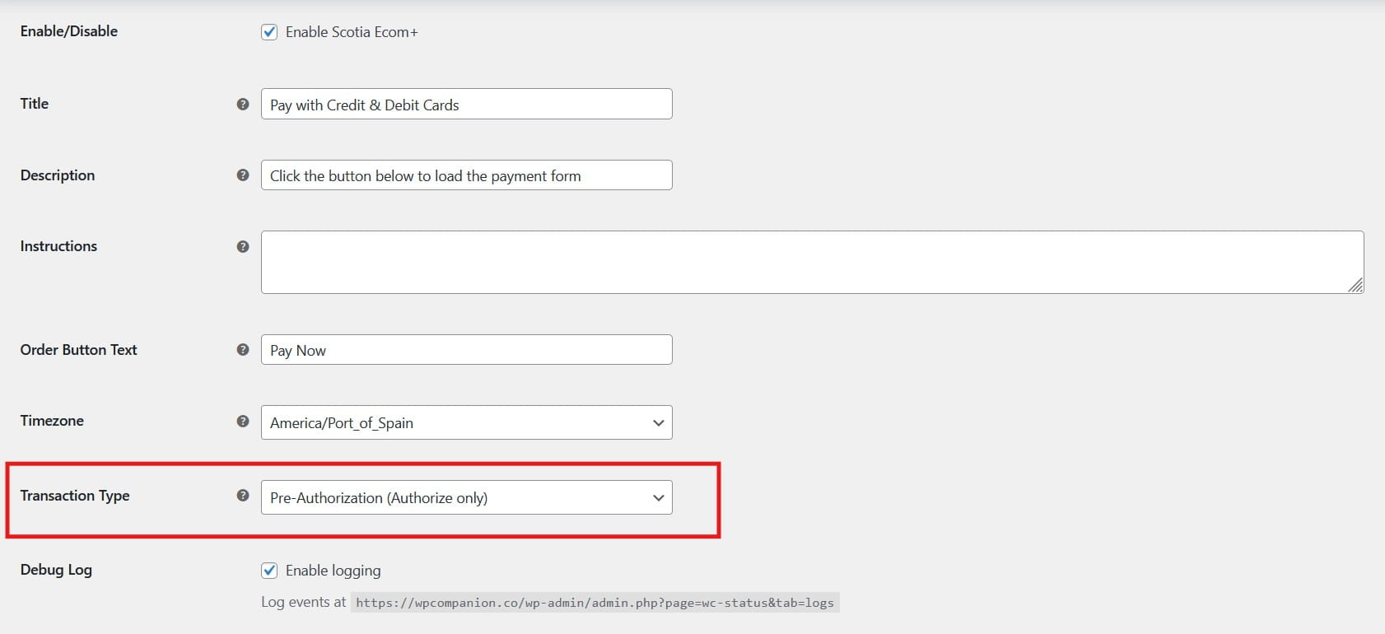Viewport: 1385px width, 634px height.
Task: Click inside the Instructions text area
Action: [x=811, y=262]
